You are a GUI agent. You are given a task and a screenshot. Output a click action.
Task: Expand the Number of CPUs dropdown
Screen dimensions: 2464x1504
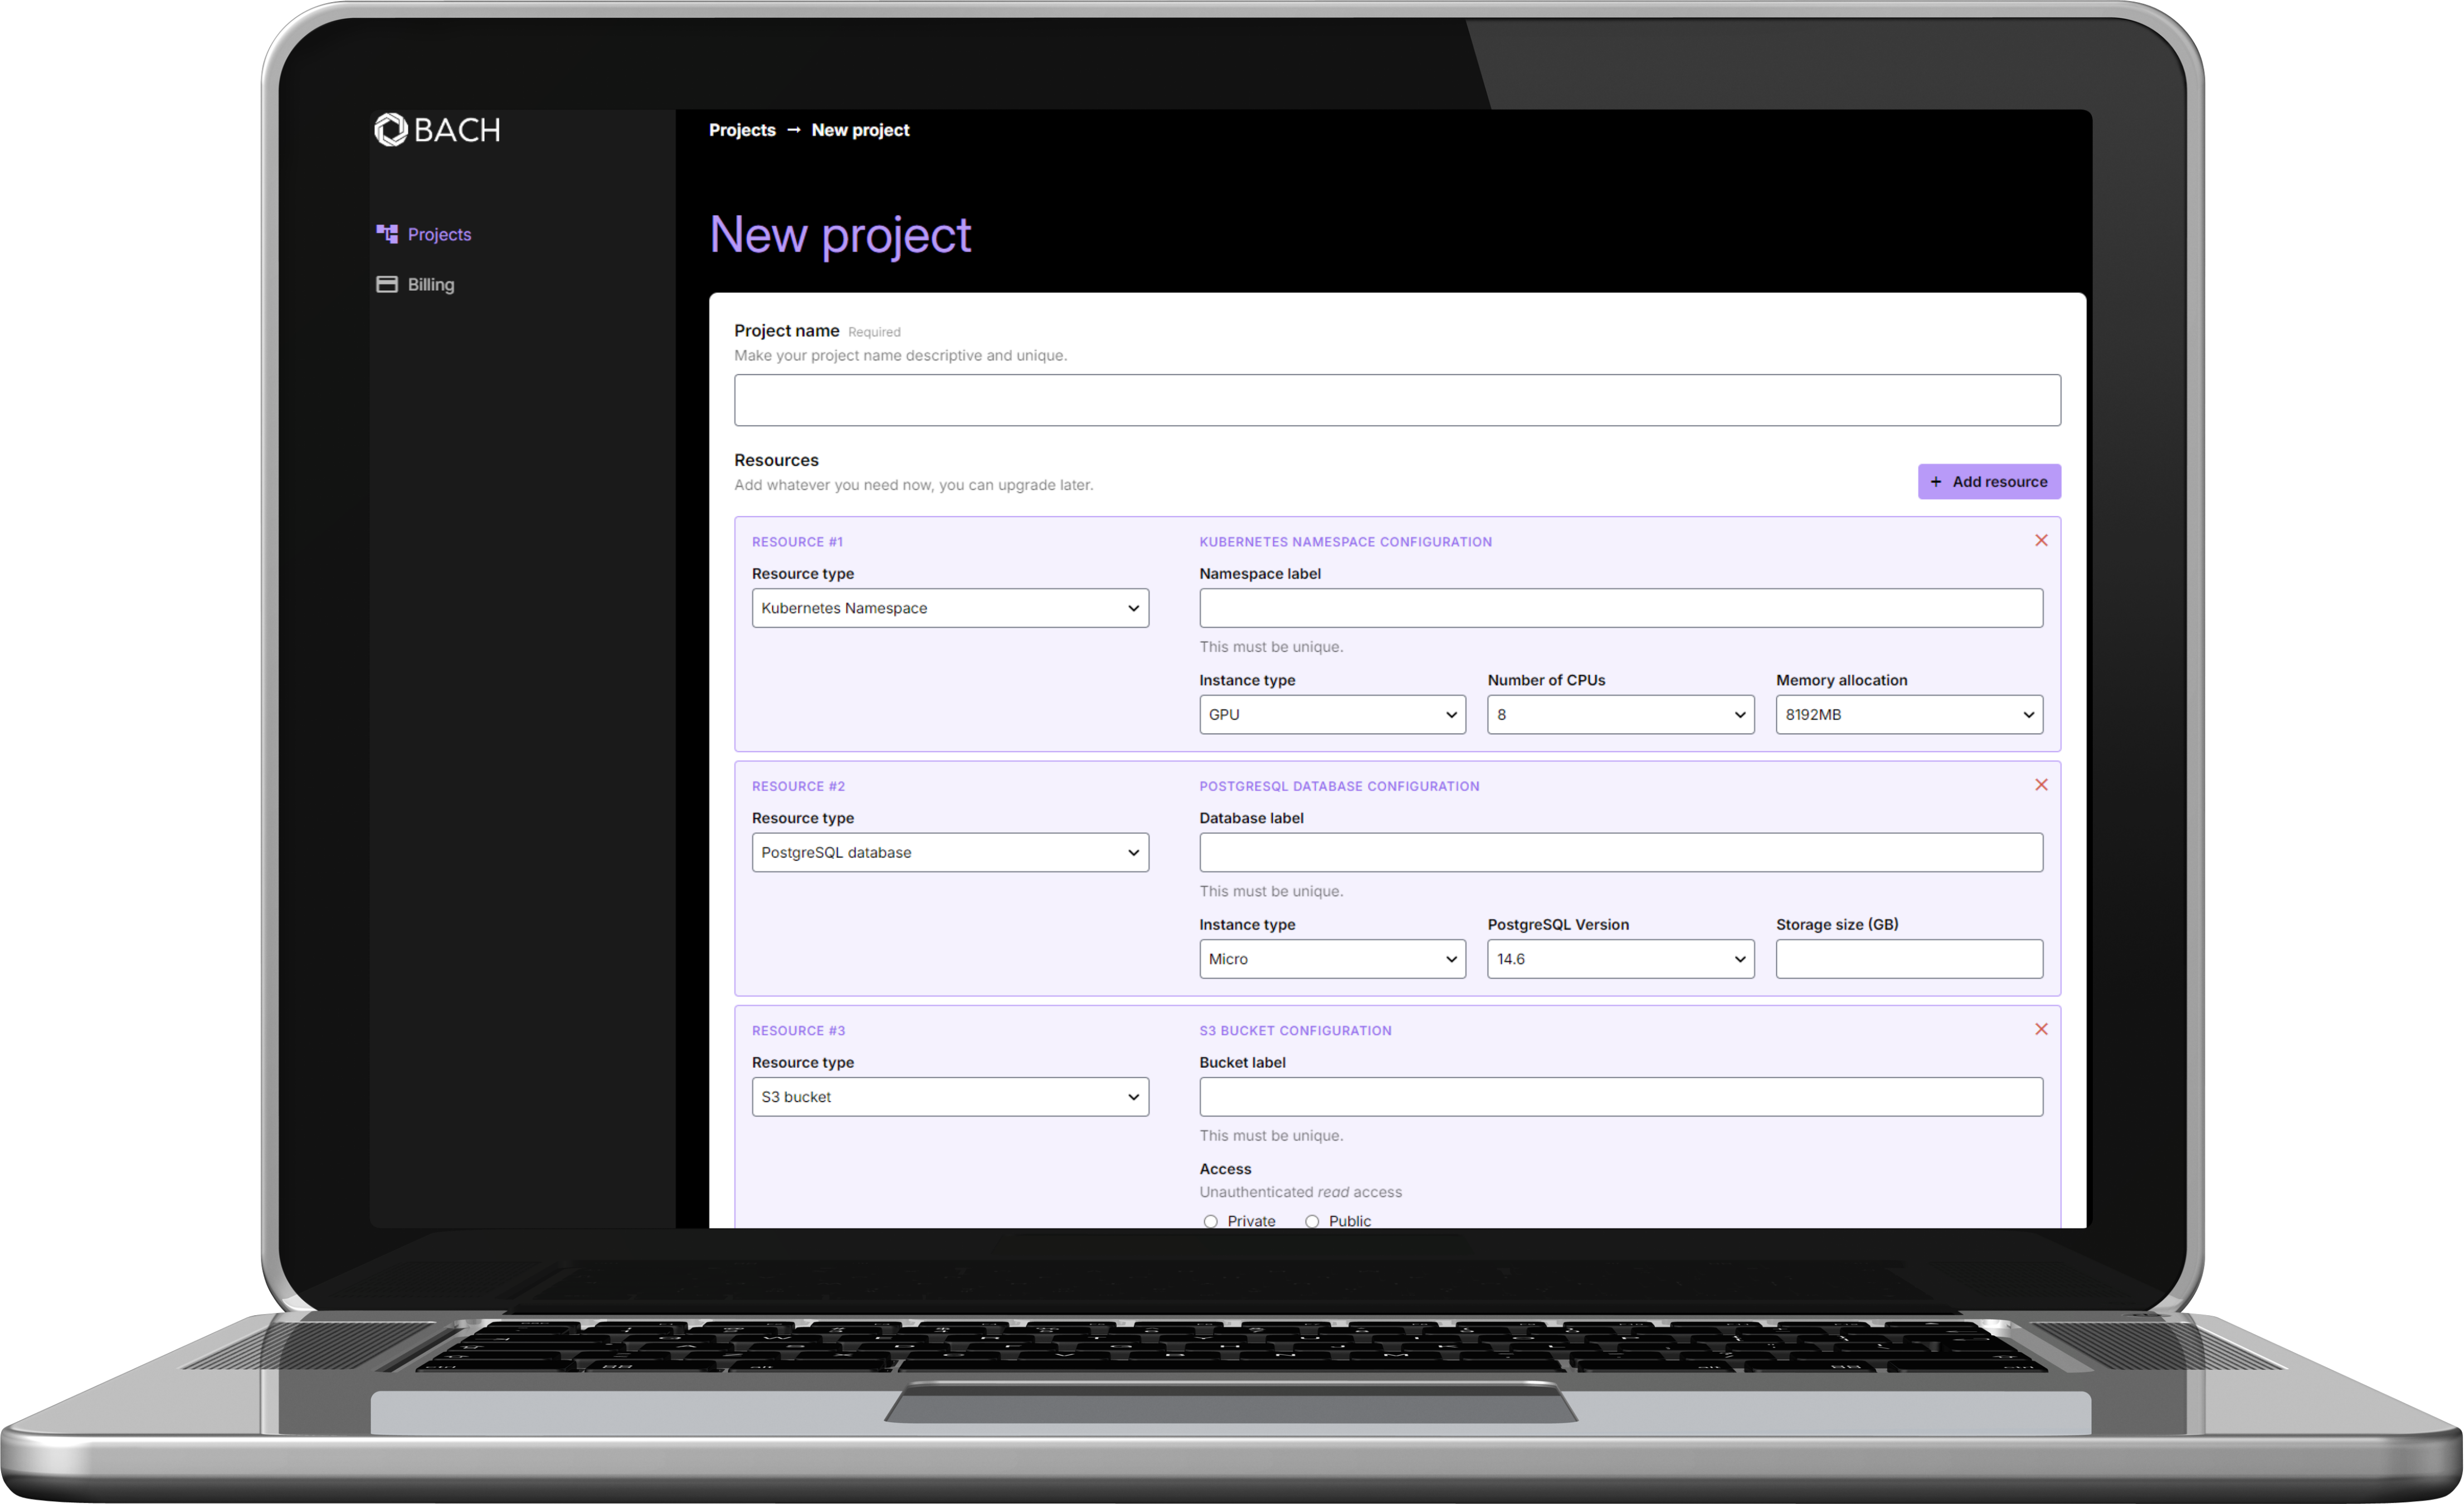coord(1620,714)
